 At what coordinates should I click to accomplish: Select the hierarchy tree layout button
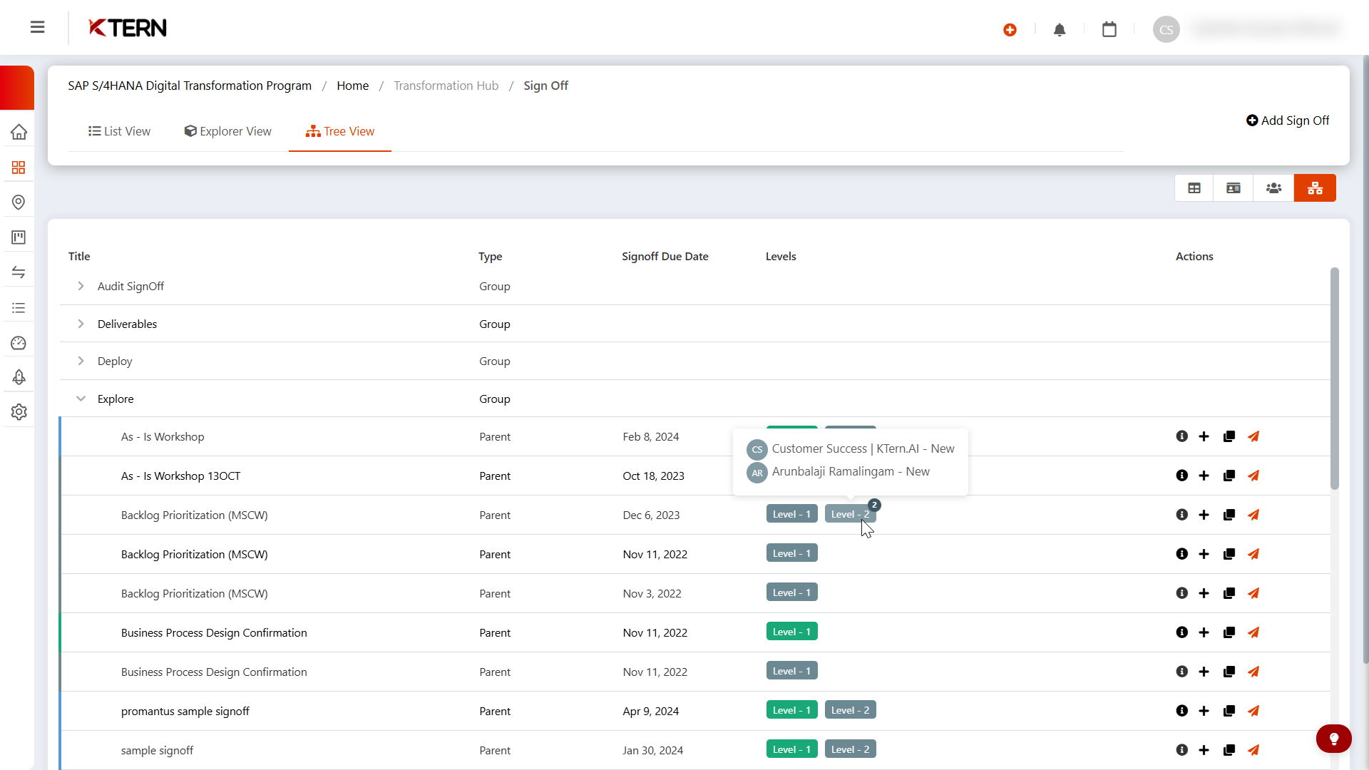[x=1316, y=188]
